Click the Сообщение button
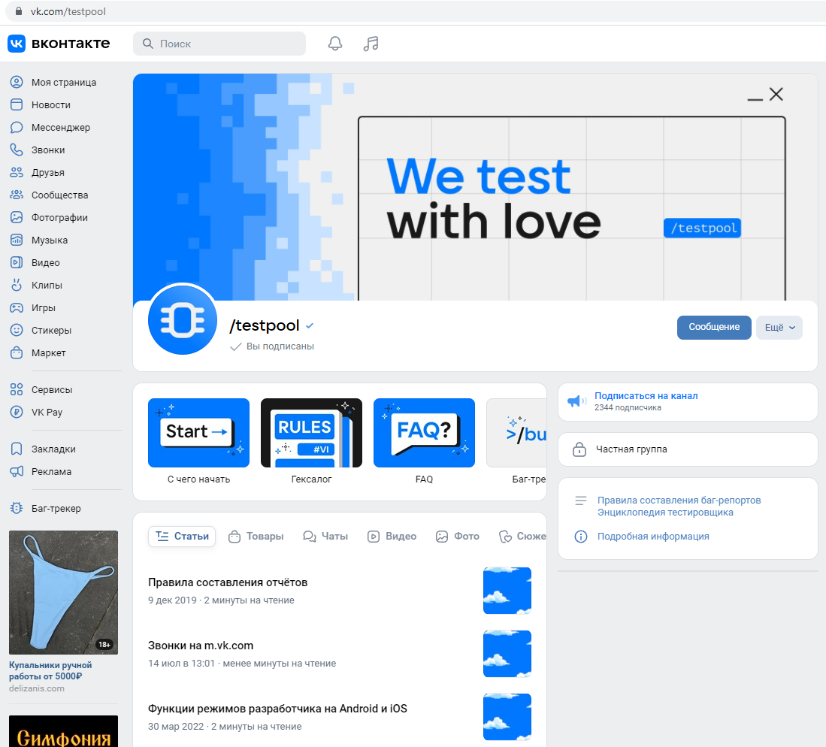This screenshot has width=826, height=747. [714, 327]
